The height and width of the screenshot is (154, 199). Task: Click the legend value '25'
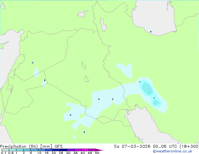coord(61,153)
